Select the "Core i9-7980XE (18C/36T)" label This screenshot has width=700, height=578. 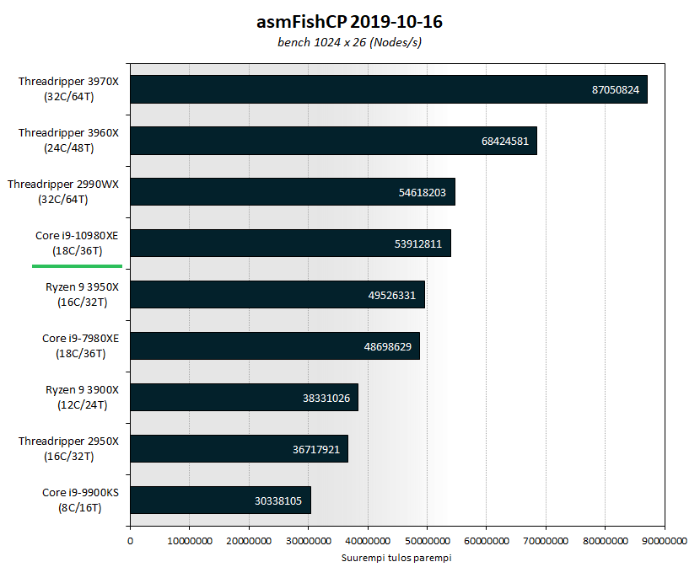(x=81, y=345)
